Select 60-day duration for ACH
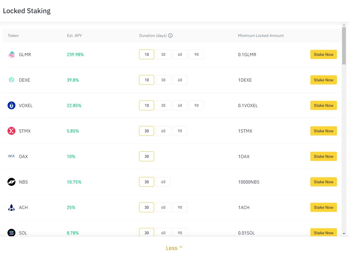This screenshot has width=349, height=254. pyautogui.click(x=163, y=207)
